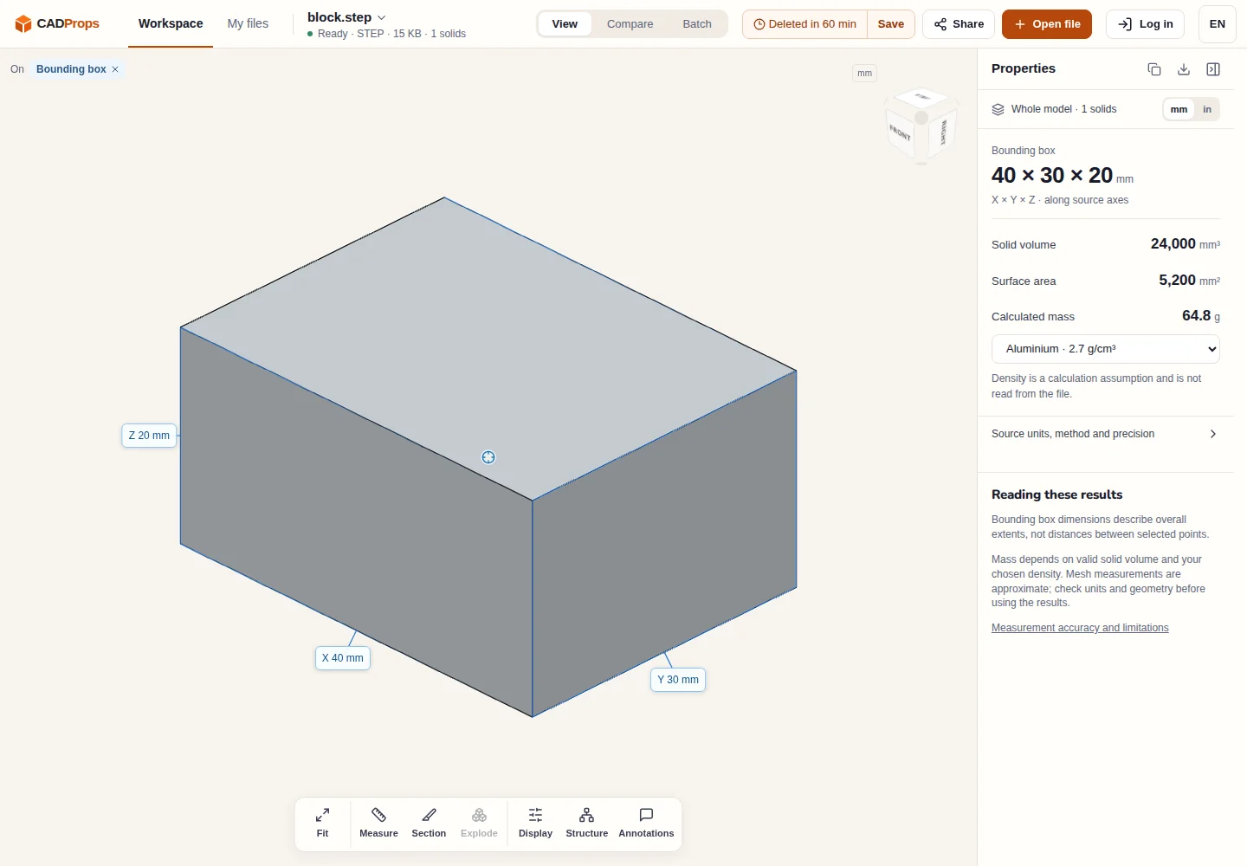Open Display settings
The image size is (1247, 866).
[x=535, y=823]
